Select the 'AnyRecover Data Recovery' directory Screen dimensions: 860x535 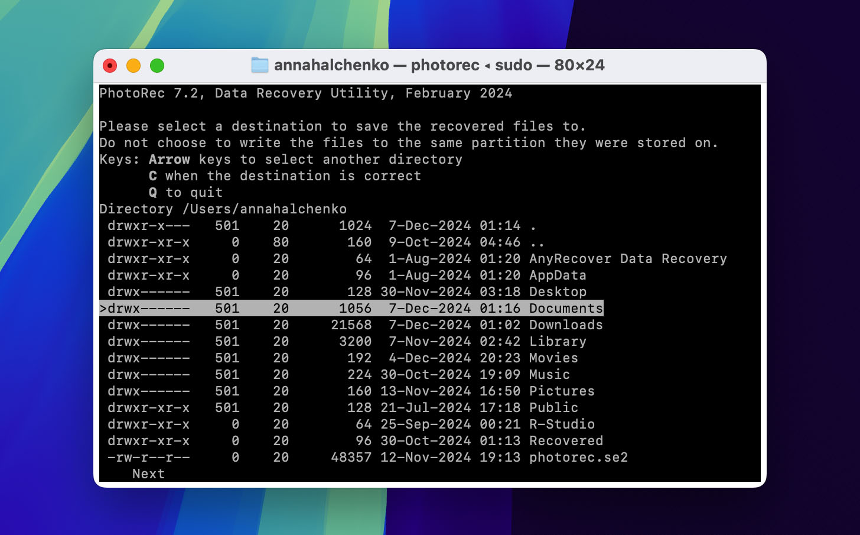(x=417, y=259)
